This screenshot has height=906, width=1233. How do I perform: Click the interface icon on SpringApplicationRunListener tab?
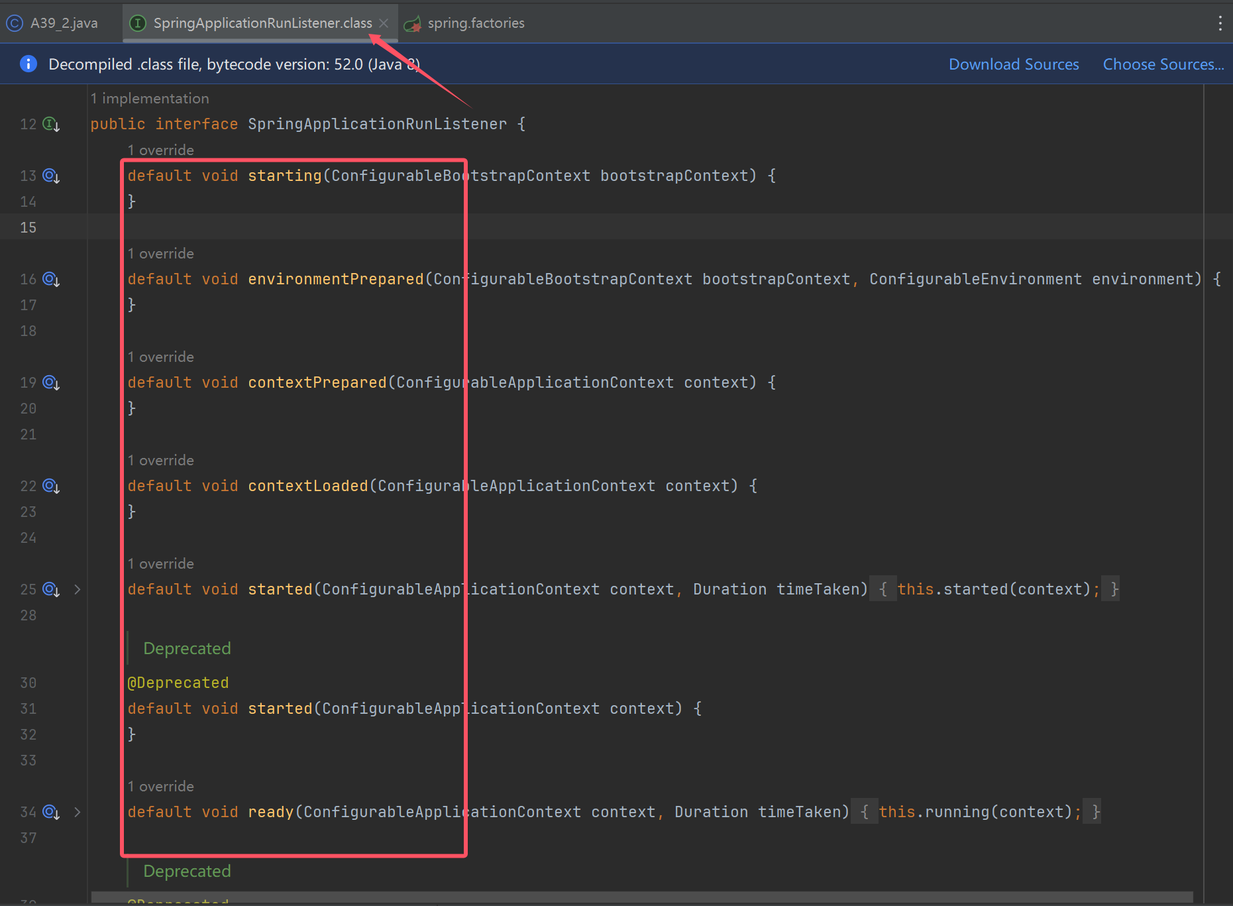(x=137, y=23)
